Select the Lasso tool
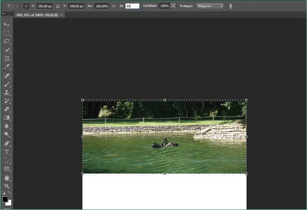The image size is (307, 210). point(7,41)
